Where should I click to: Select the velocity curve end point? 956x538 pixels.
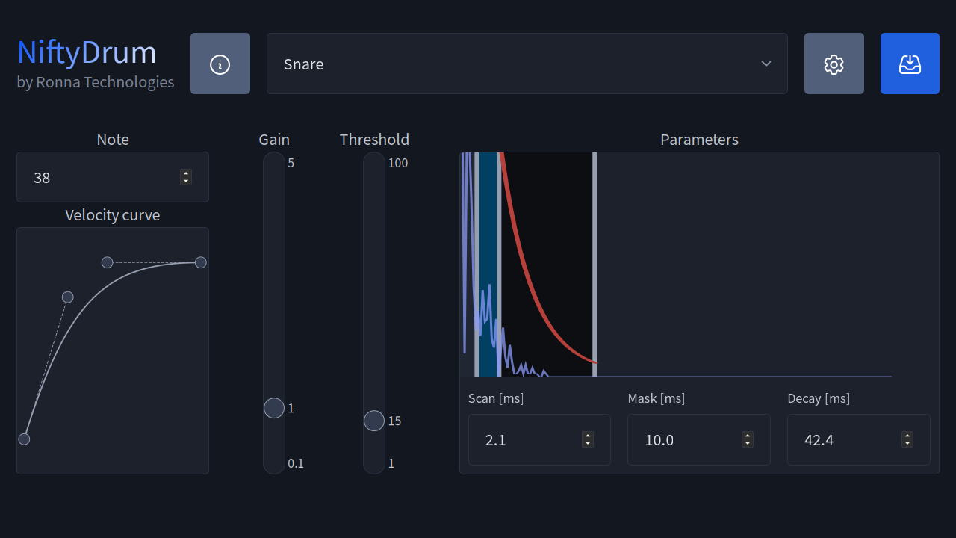[x=200, y=262]
